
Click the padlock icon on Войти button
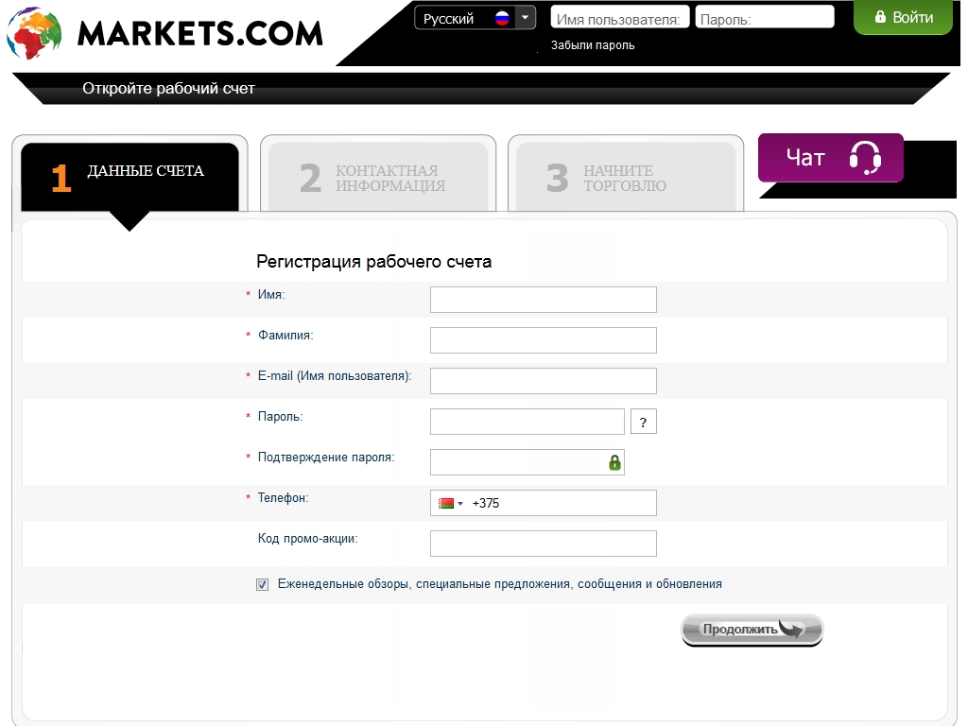pos(880,17)
